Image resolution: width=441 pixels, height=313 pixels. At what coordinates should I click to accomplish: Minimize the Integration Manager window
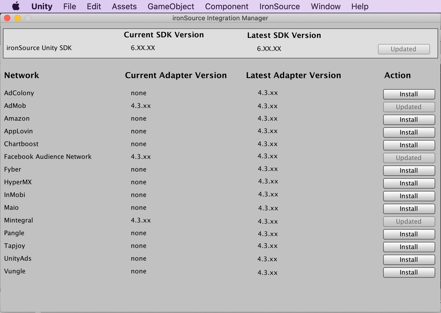tap(18, 18)
